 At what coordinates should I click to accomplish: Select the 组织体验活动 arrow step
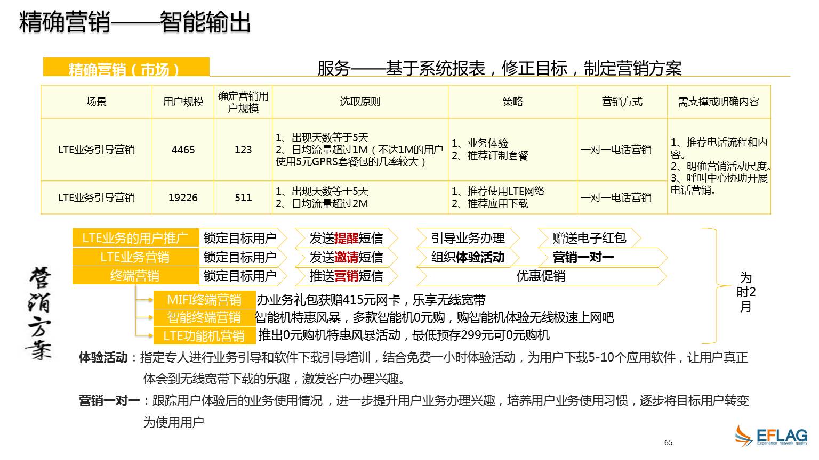(x=468, y=257)
